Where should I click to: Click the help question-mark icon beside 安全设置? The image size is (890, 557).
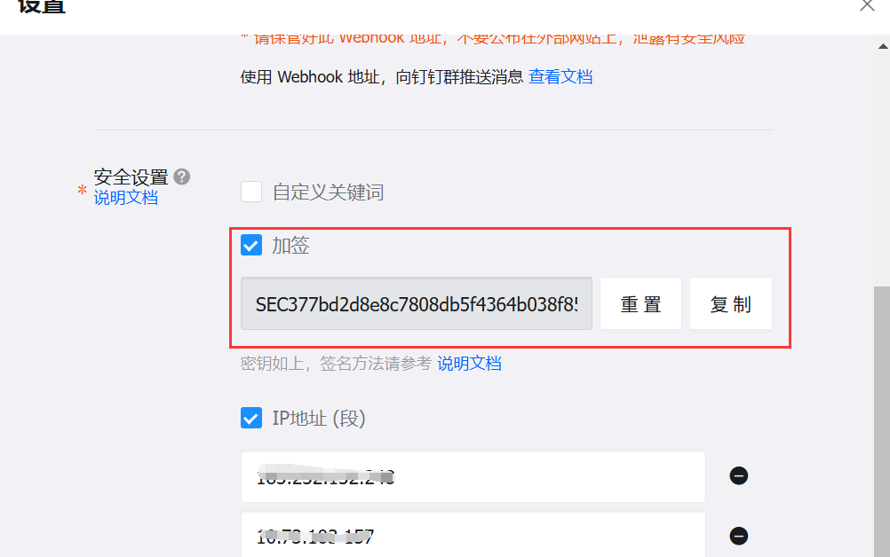click(181, 177)
